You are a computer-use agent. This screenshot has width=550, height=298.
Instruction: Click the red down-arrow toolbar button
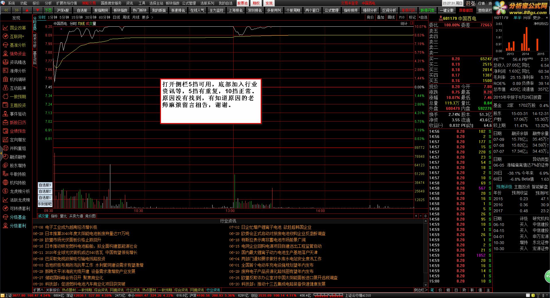[38, 10]
